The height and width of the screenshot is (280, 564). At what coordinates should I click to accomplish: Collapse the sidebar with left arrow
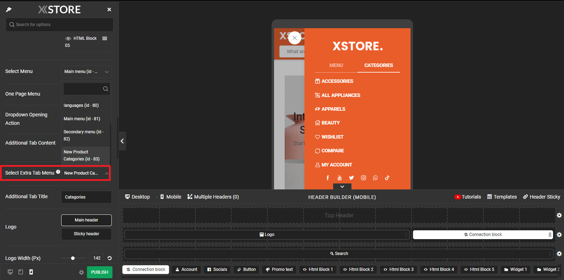click(122, 141)
